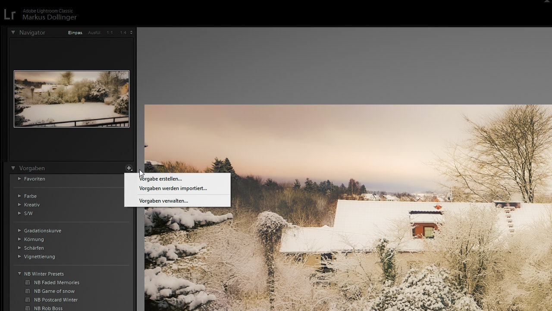Screen dimensions: 552x311
Task: Select Vorgaben werden importiert menu entry
Action: point(173,188)
